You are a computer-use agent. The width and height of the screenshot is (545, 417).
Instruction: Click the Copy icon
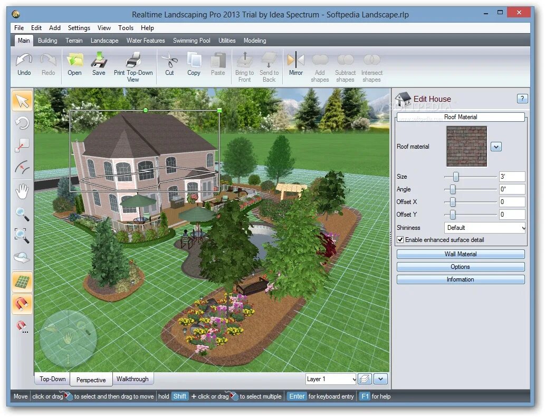(x=194, y=61)
